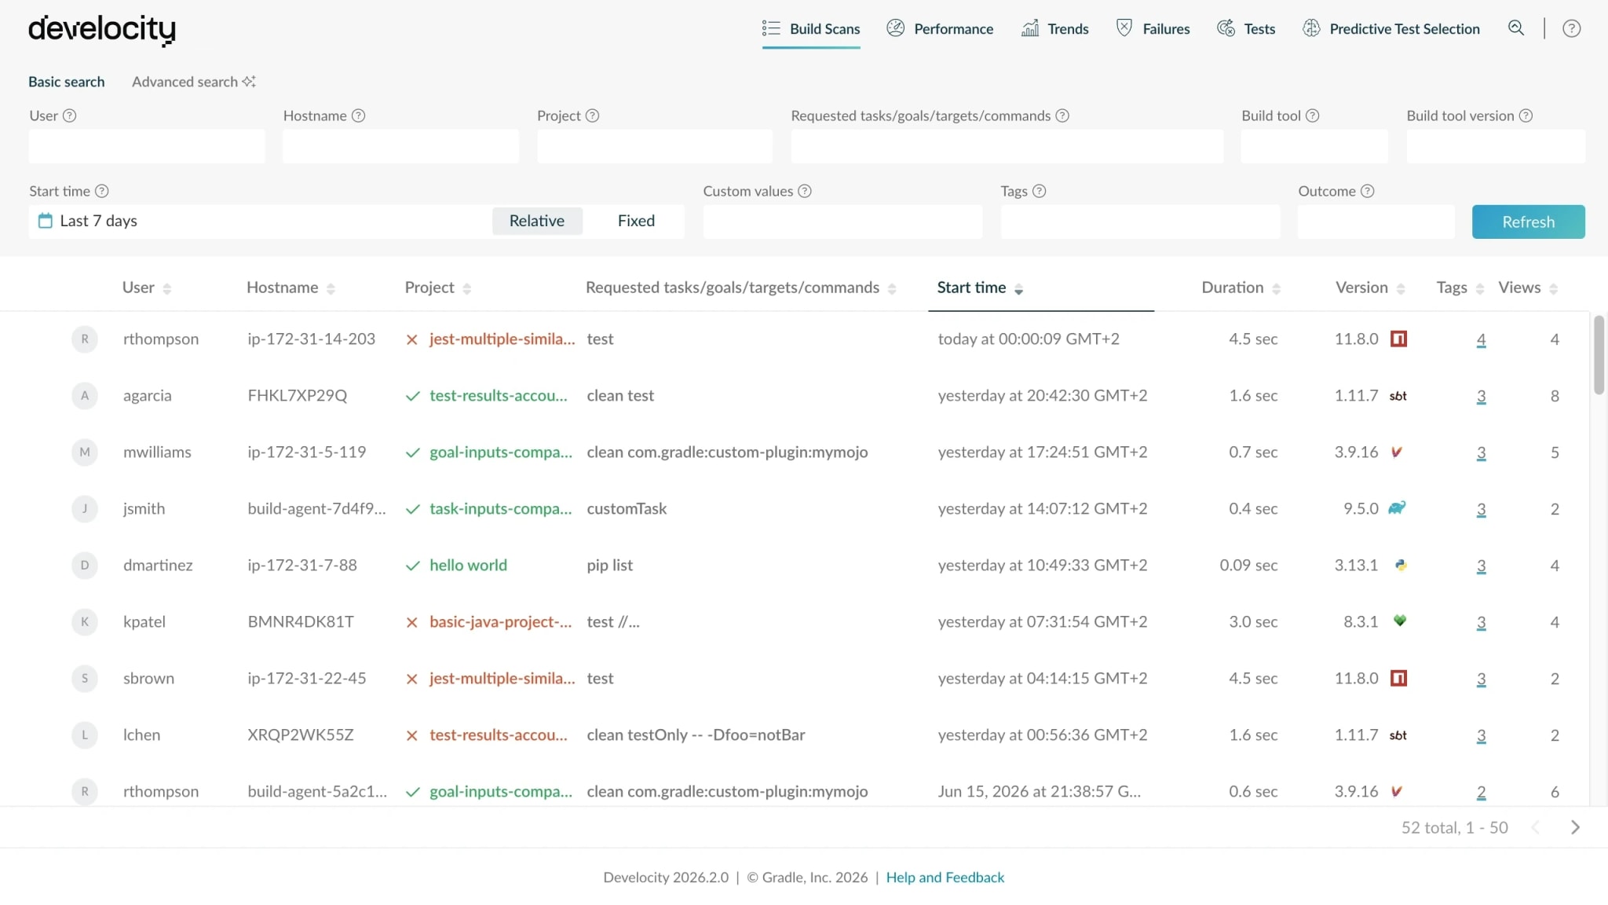1608x905 pixels.
Task: Sort table by Project column
Action: (x=438, y=288)
